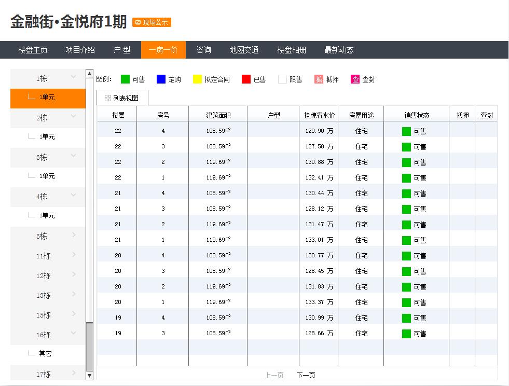The image size is (509, 386).
Task: Select 其它 under 16栋 in tree
Action: 45,354
